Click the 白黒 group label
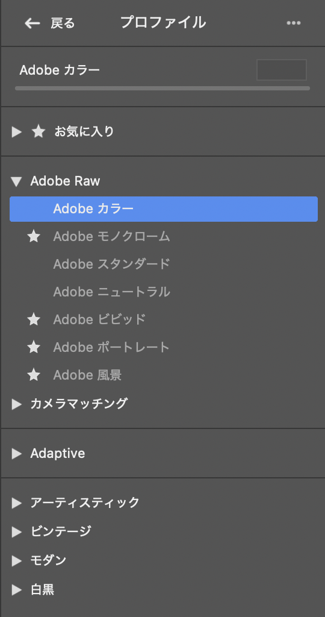This screenshot has height=617, width=325. coord(43,590)
